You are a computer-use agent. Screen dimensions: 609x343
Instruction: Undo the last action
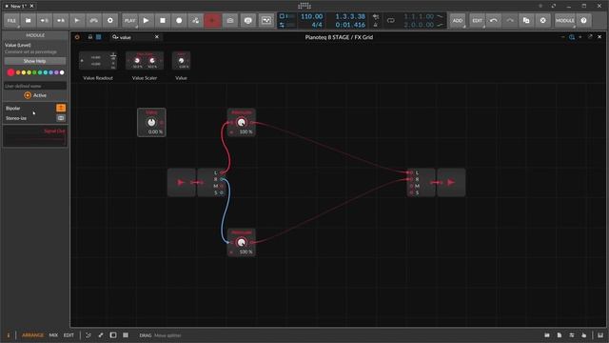point(494,21)
